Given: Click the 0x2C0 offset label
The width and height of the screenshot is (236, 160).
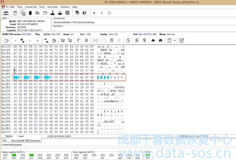Looking at the screenshot, I should pos(7,132).
